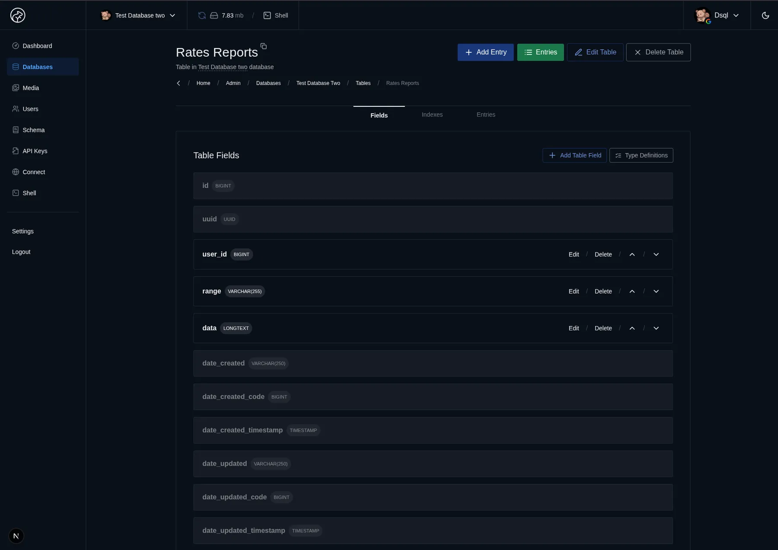Click the Tables breadcrumb link
This screenshot has width=778, height=550.
[363, 83]
